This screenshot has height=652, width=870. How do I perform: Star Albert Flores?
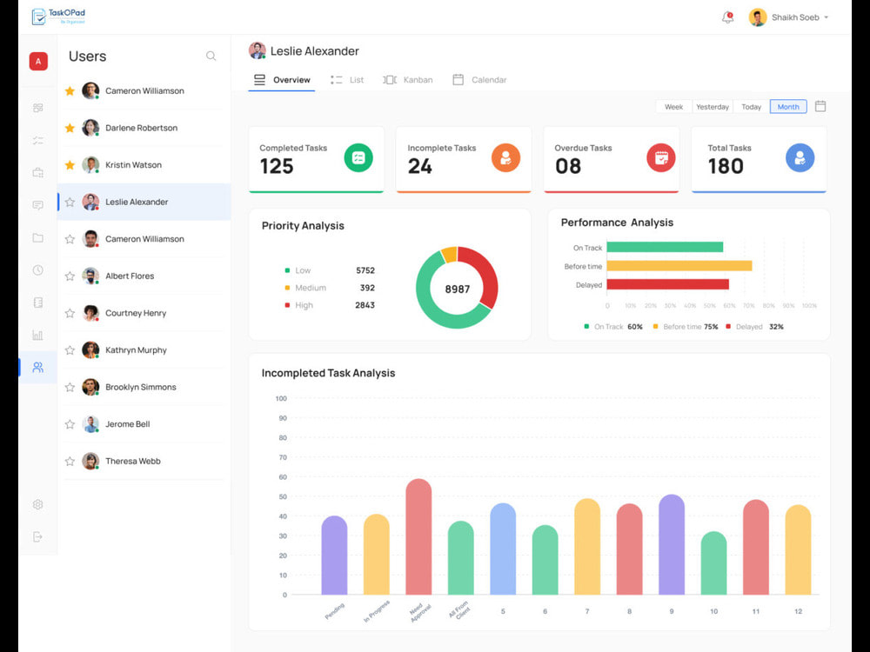coord(70,276)
